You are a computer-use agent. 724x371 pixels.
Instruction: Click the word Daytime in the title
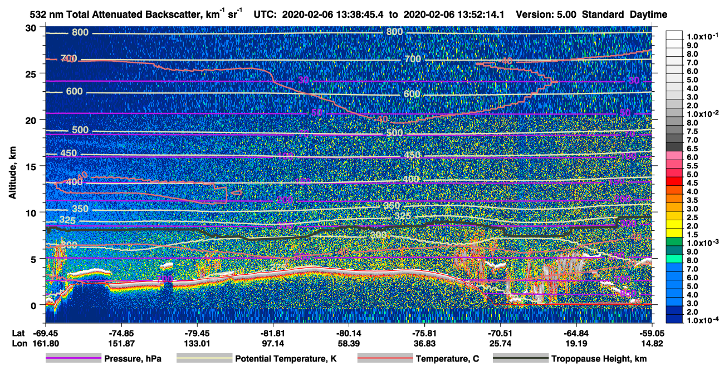click(x=649, y=15)
